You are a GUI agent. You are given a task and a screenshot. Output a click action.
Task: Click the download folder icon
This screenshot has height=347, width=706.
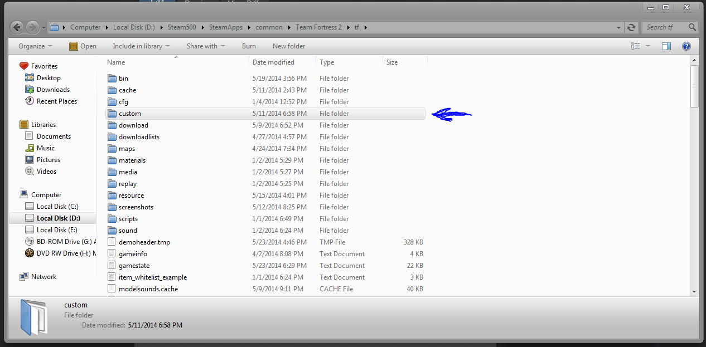click(112, 125)
